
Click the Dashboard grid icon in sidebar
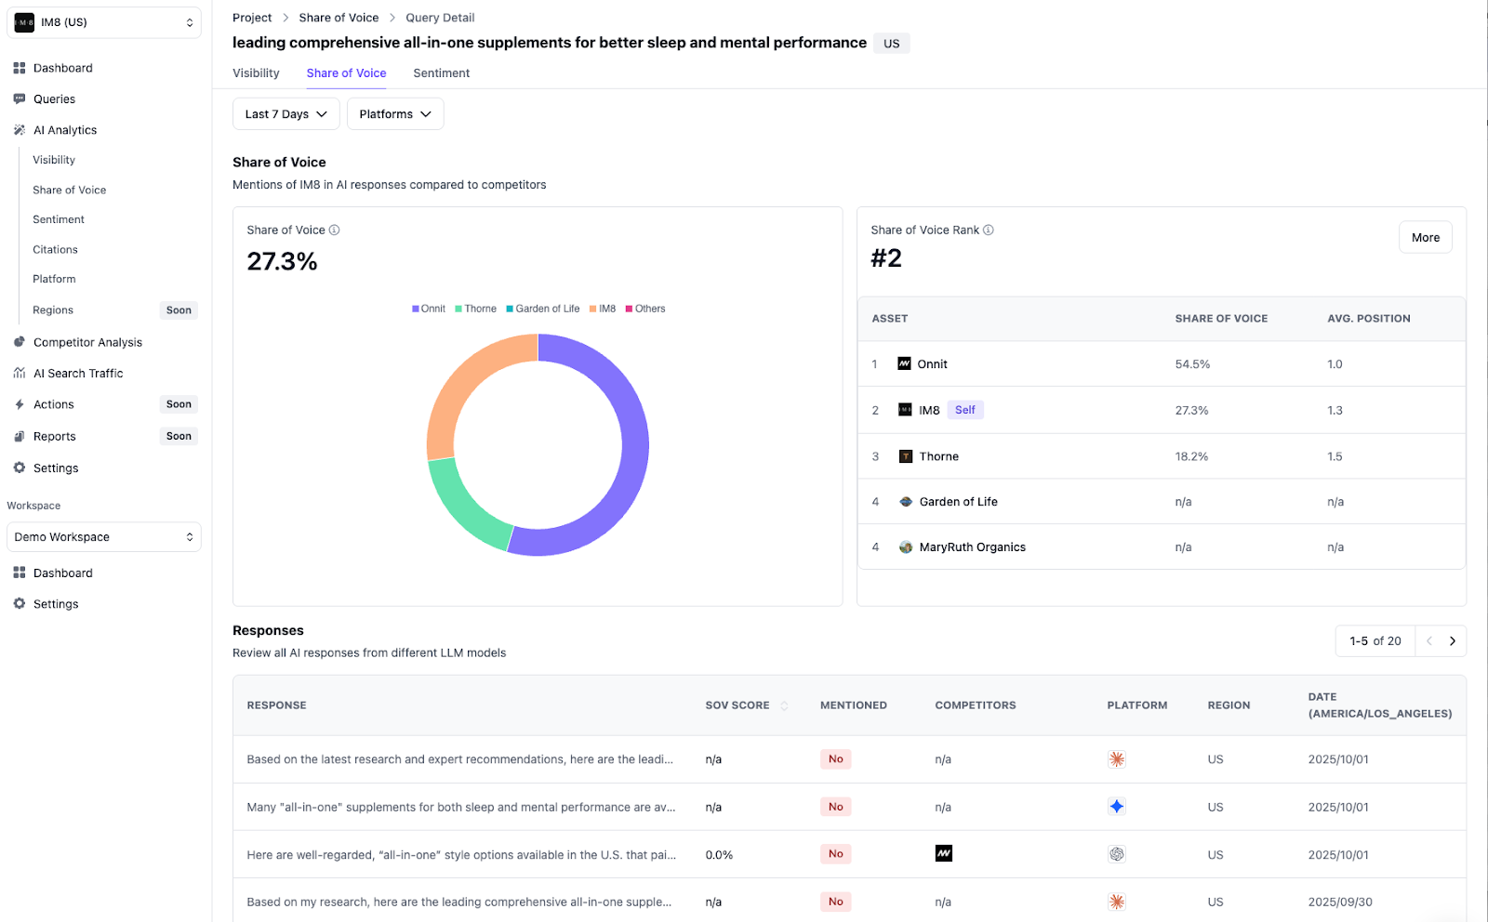coord(20,67)
